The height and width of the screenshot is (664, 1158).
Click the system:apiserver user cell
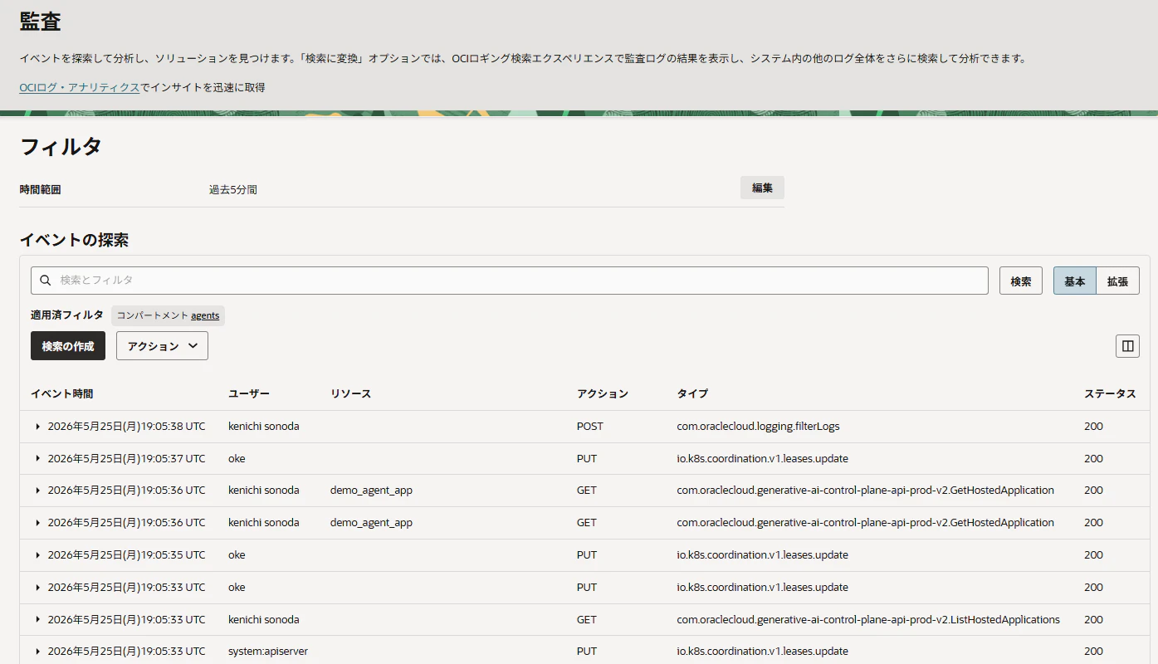point(268,652)
